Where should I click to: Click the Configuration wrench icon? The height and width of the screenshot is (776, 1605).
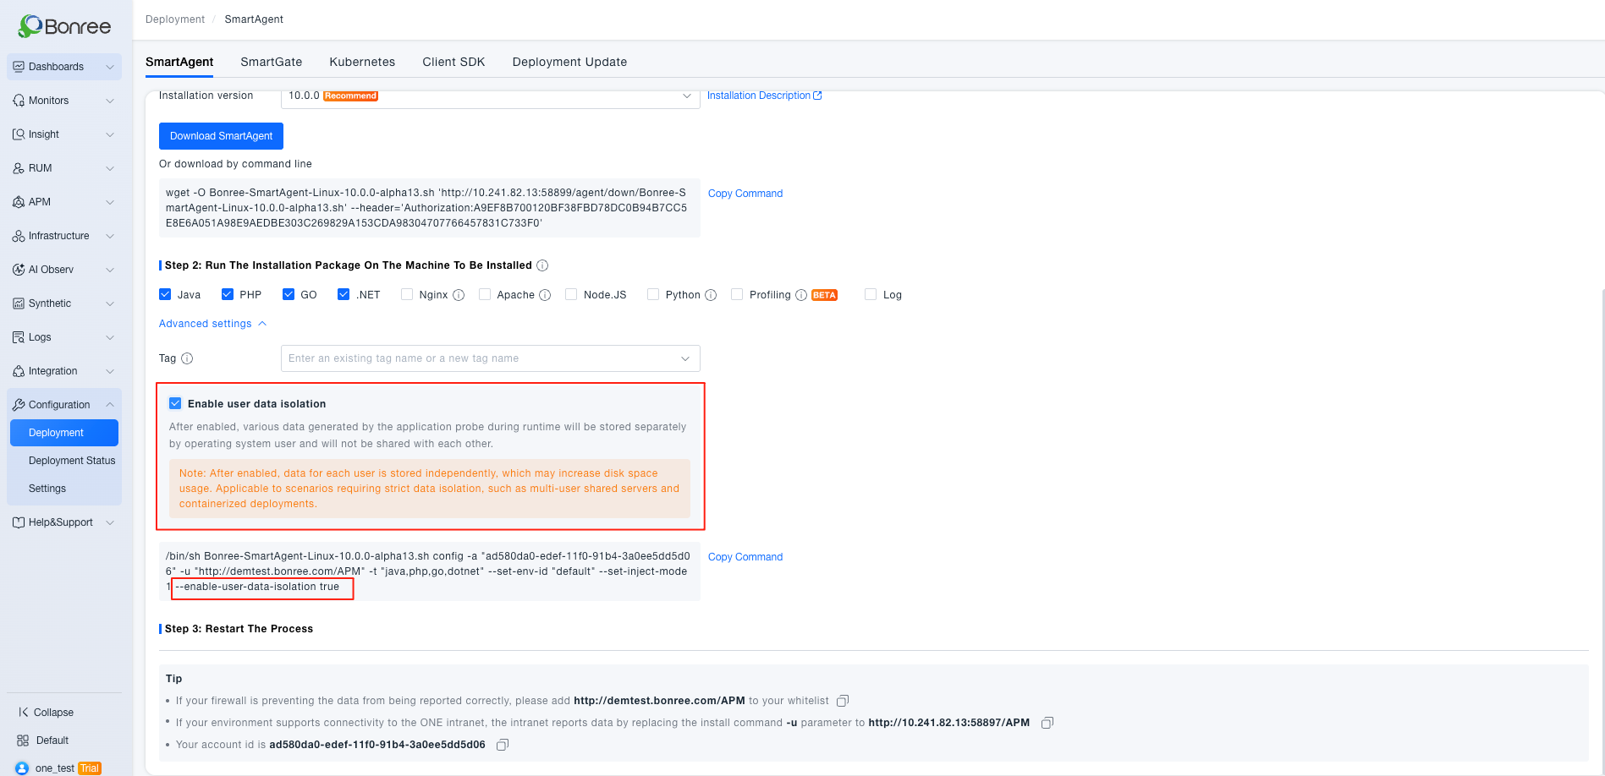point(19,405)
